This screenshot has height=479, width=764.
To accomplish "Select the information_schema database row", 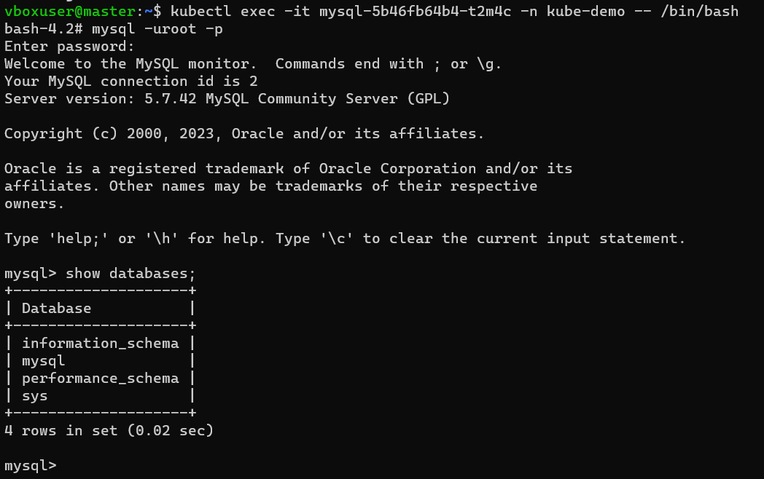I will pyautogui.click(x=101, y=343).
